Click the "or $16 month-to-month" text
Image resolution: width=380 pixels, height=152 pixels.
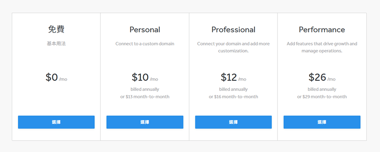coord(233,97)
